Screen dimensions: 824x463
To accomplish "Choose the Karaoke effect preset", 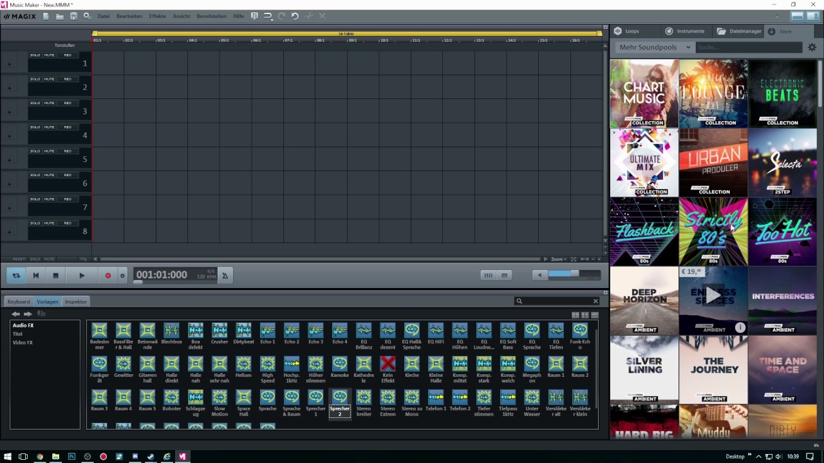I will tap(339, 367).
